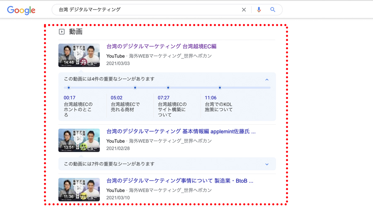This screenshot has width=373, height=207.
Task: Play the 14:48 video thumbnail
Action: tap(79, 55)
